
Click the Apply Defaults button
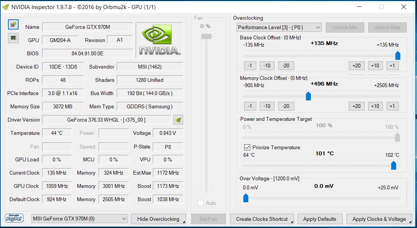(x=320, y=219)
